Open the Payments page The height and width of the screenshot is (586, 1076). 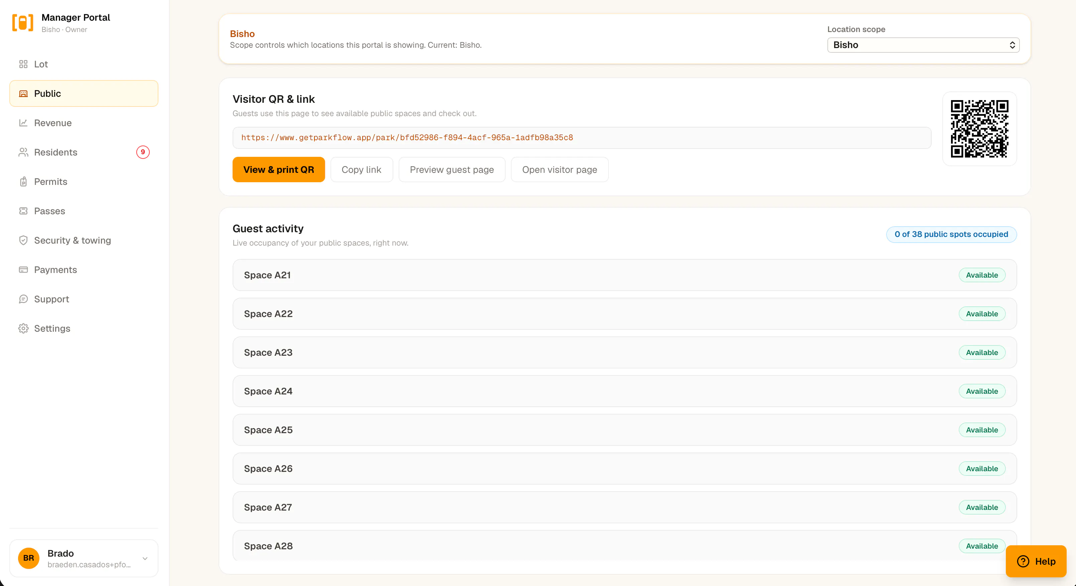[x=84, y=270]
